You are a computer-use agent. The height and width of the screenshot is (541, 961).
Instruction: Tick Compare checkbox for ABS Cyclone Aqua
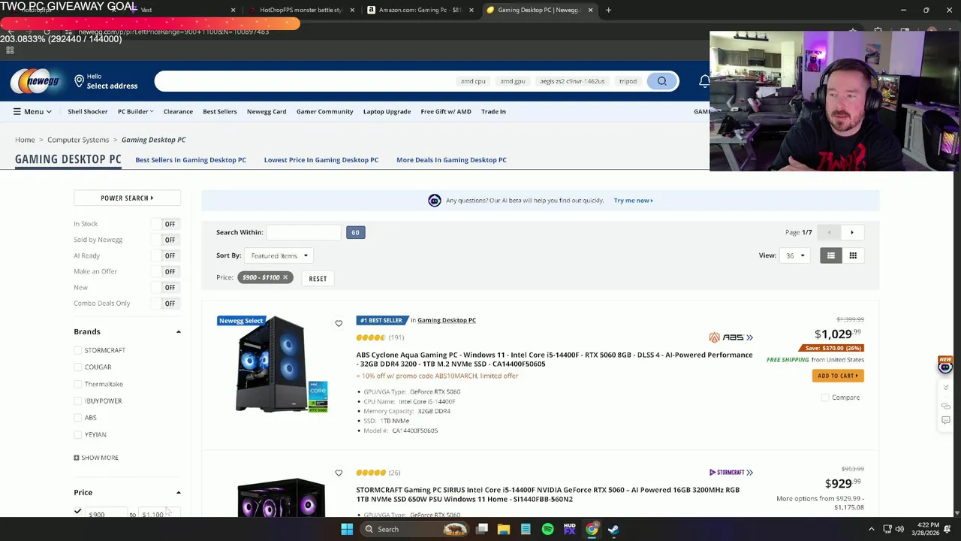pos(825,397)
